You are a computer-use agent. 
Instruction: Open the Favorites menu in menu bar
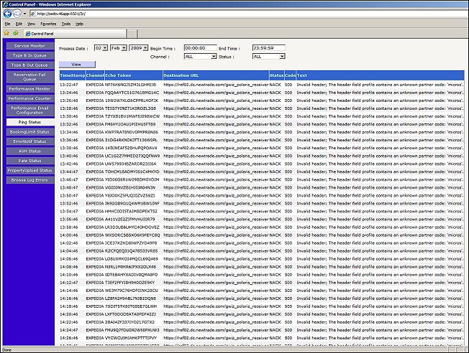(x=48, y=24)
